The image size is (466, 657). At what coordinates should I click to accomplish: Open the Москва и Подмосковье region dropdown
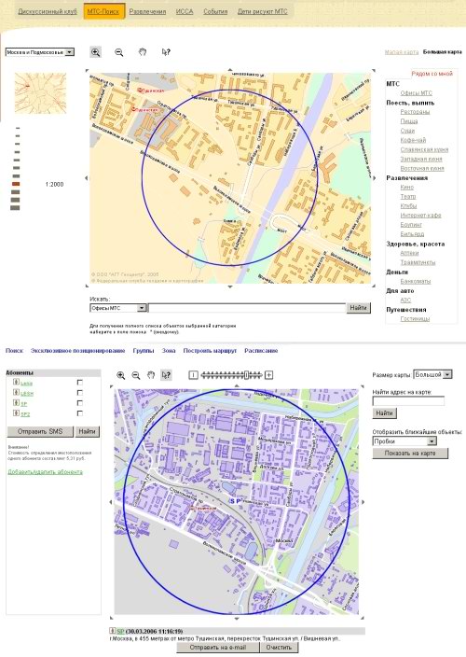[40, 52]
